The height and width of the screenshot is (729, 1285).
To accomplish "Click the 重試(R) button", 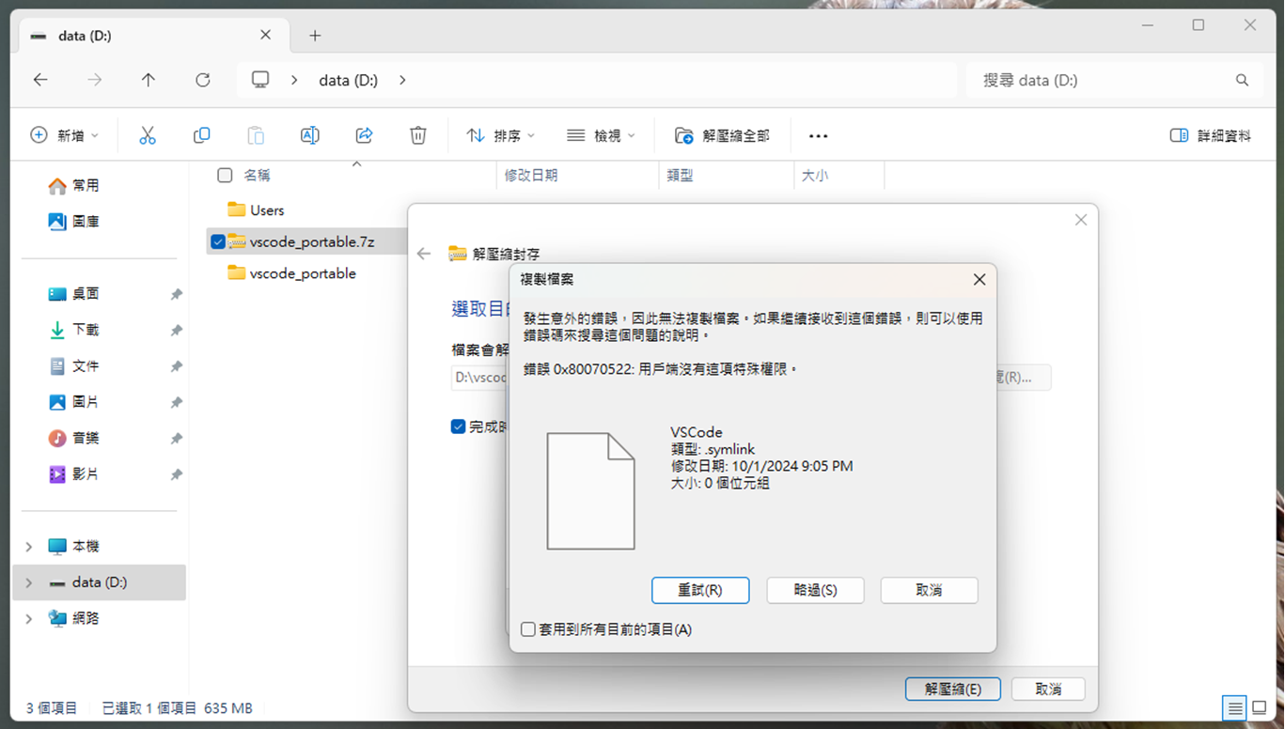I will (700, 590).
